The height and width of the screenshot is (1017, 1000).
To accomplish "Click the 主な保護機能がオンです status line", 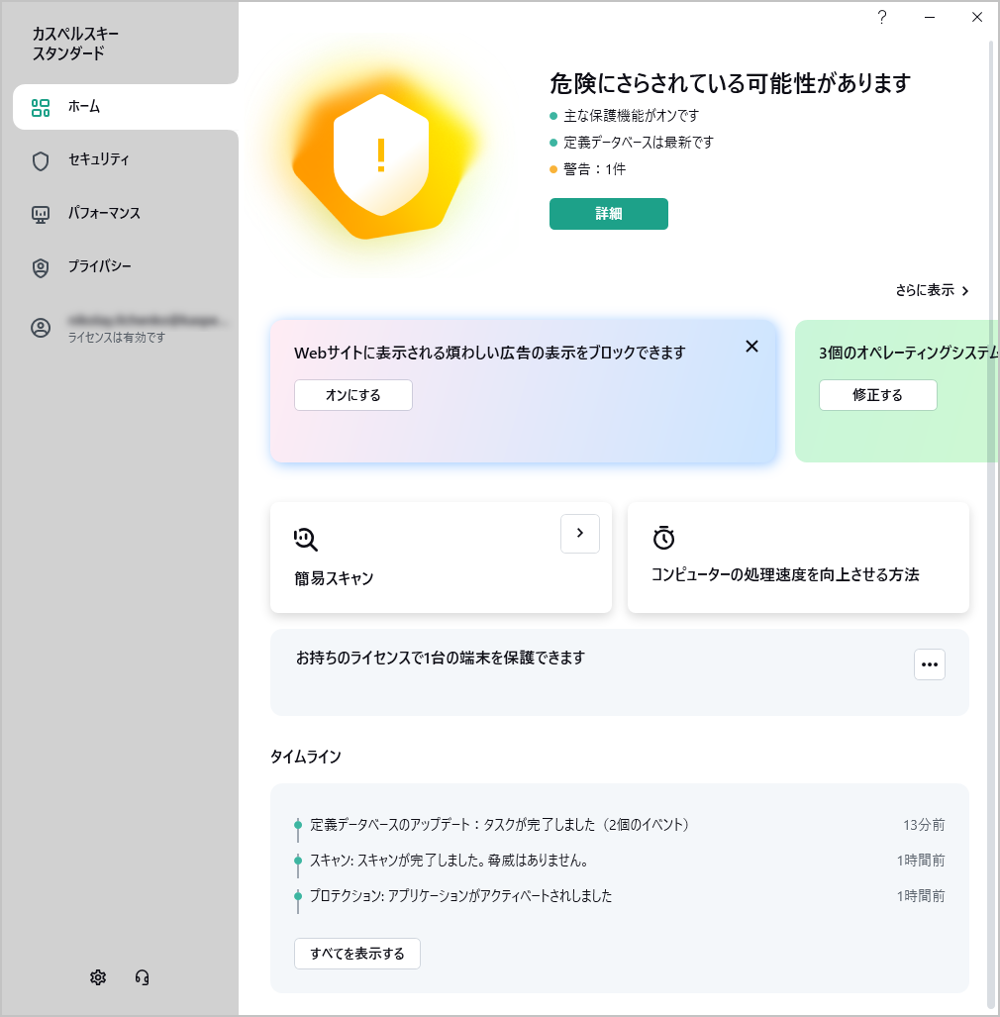I will click(625, 116).
